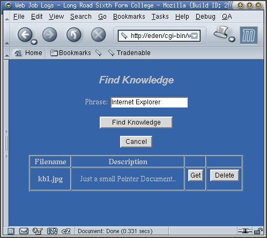The height and width of the screenshot is (238, 267).
Task: Expand the Back button history dropdown
Action: [34, 42]
